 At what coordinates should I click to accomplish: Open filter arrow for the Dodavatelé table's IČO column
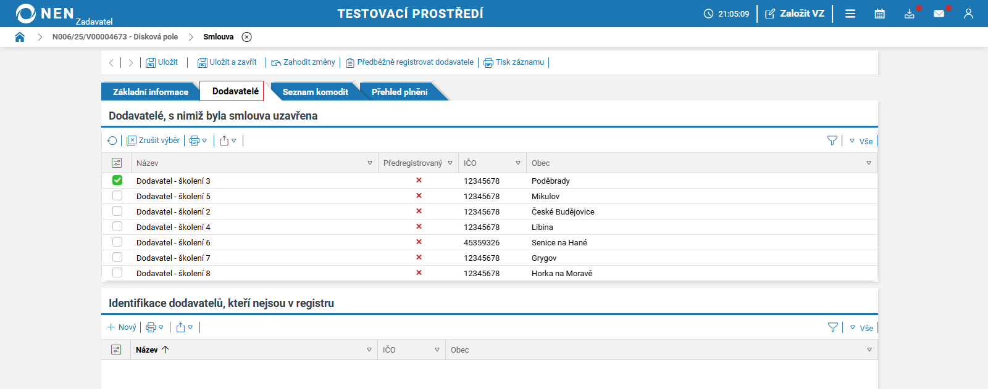[x=518, y=163]
